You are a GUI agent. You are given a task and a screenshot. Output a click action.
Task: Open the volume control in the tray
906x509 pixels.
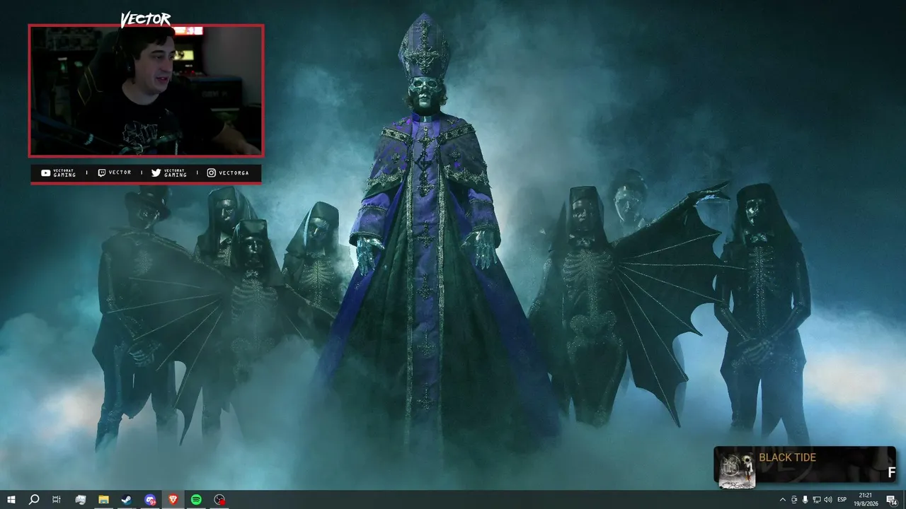828,500
